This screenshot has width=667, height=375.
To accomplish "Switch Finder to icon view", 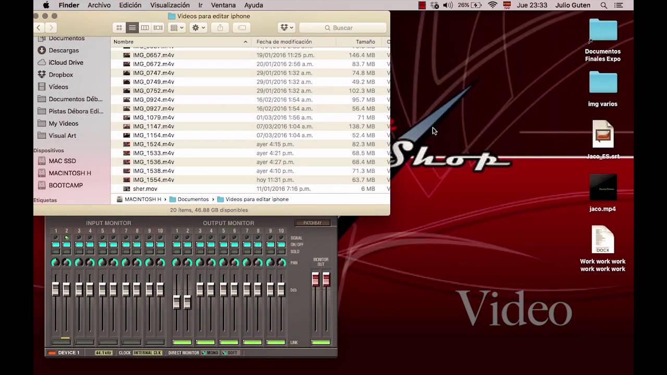I will (x=119, y=28).
